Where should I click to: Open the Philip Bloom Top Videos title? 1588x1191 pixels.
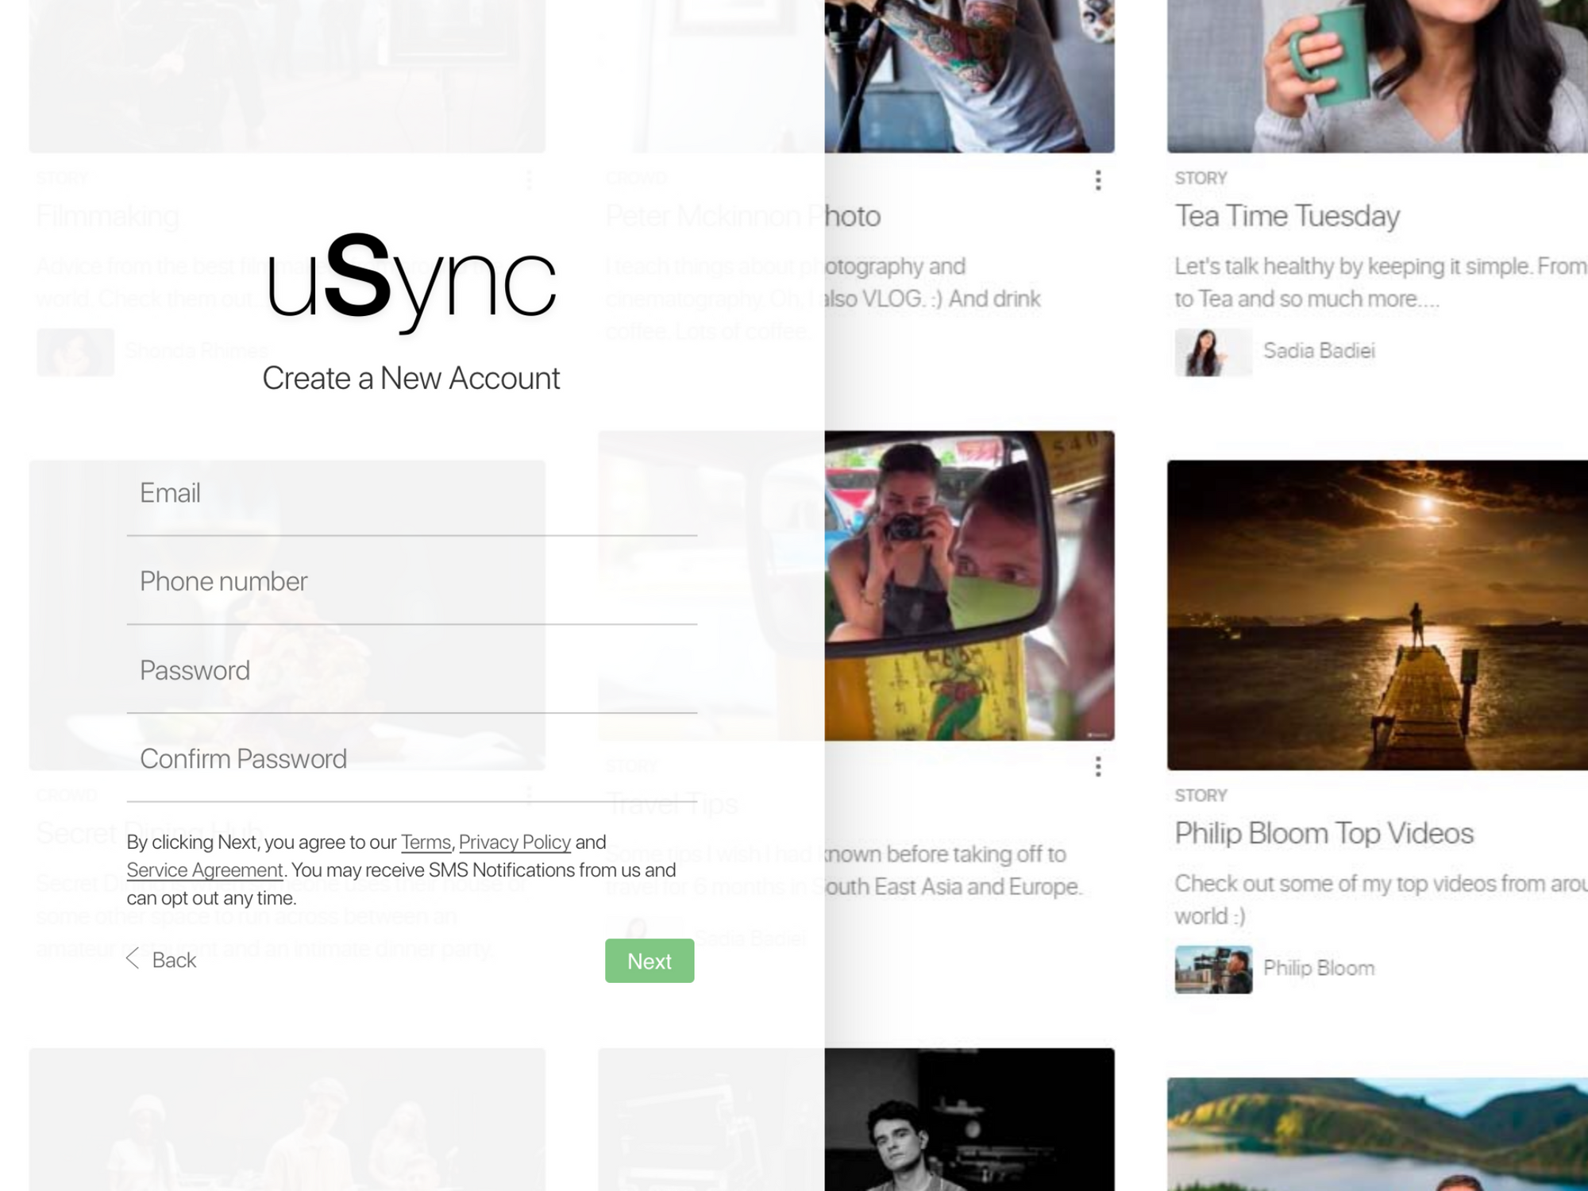(1324, 833)
